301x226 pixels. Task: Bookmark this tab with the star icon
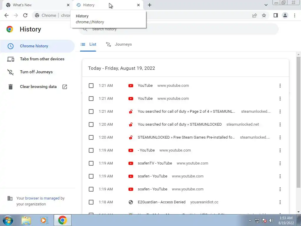264,15
